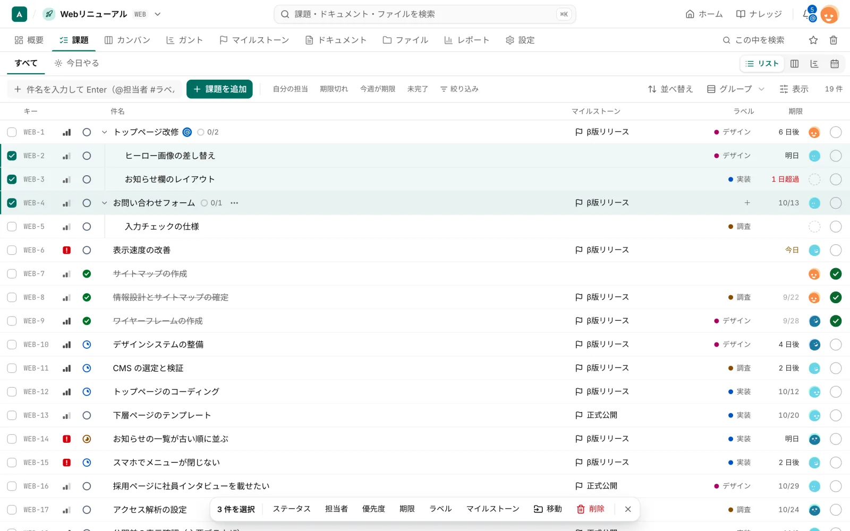The width and height of the screenshot is (850, 531).
Task: Reopen WEB-7 via the green check circle
Action: (x=836, y=274)
